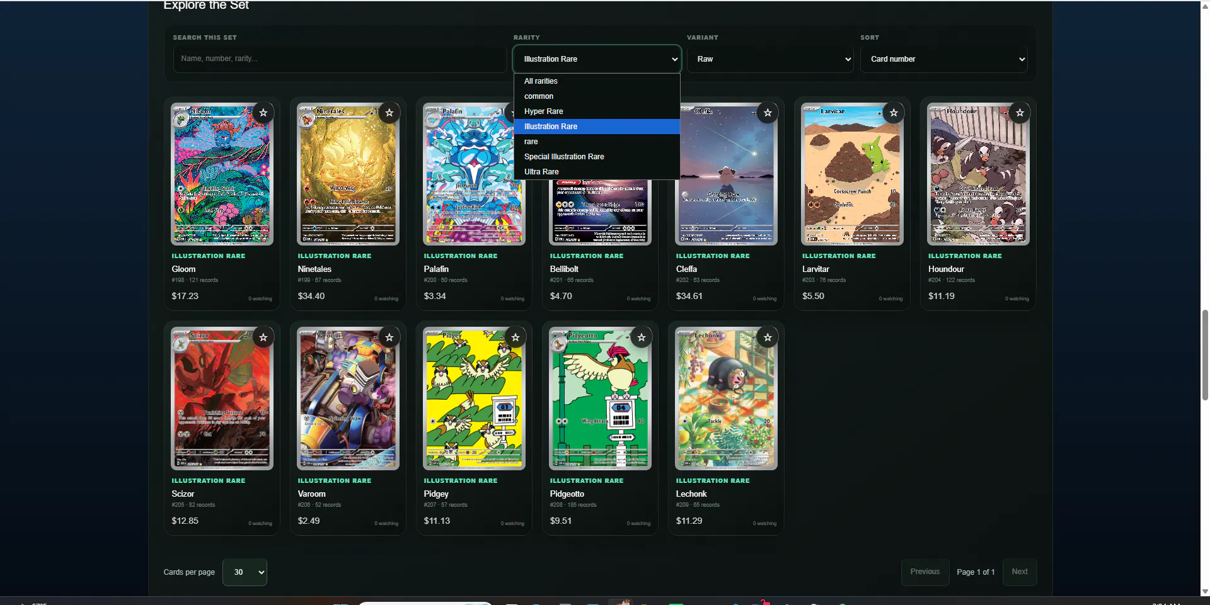Screen dimensions: 1210x605
Task: Choose Ultra Rare from rarity list
Action: (597, 172)
